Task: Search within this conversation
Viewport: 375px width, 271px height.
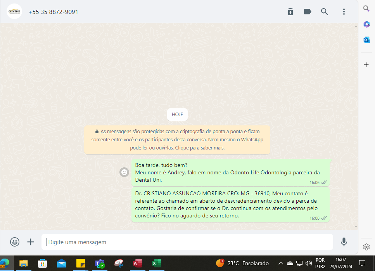Action: (325, 12)
